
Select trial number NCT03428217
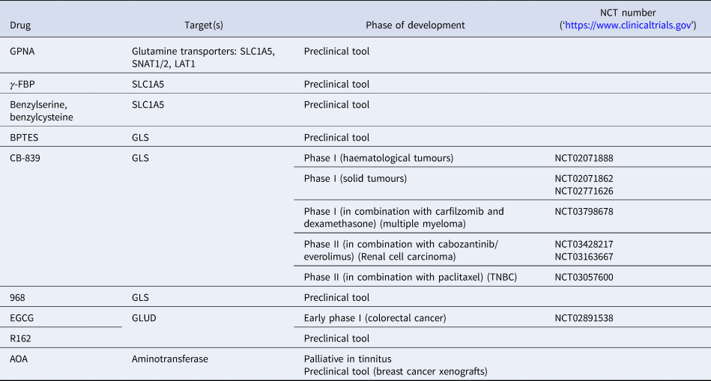[x=584, y=244]
